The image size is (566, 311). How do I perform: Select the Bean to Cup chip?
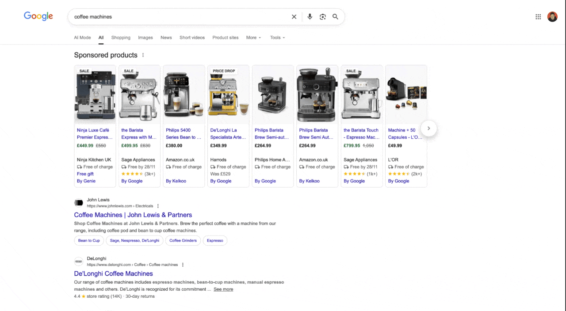pyautogui.click(x=89, y=240)
